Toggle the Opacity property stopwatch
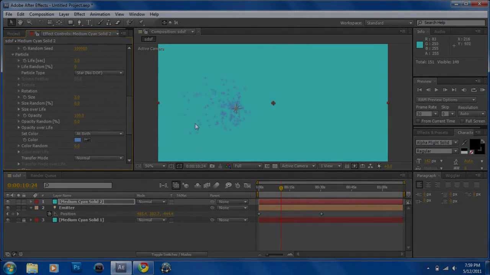Viewport: 490px width, 275px height. [25, 115]
